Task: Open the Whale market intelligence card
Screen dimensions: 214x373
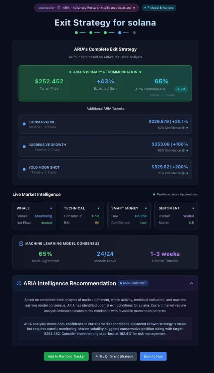Action: click(x=34, y=215)
